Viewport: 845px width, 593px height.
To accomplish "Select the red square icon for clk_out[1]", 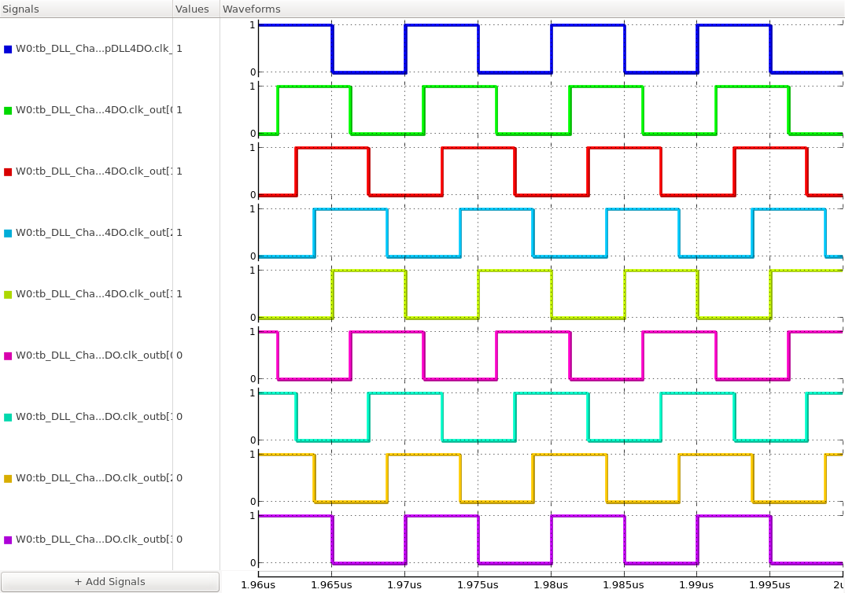I will pyautogui.click(x=9, y=171).
